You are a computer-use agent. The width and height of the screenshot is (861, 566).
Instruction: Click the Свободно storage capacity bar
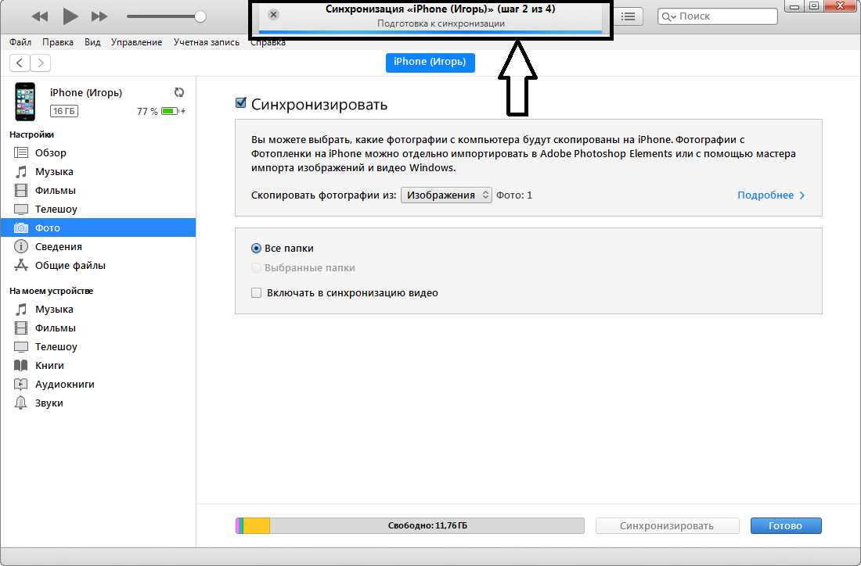409,525
